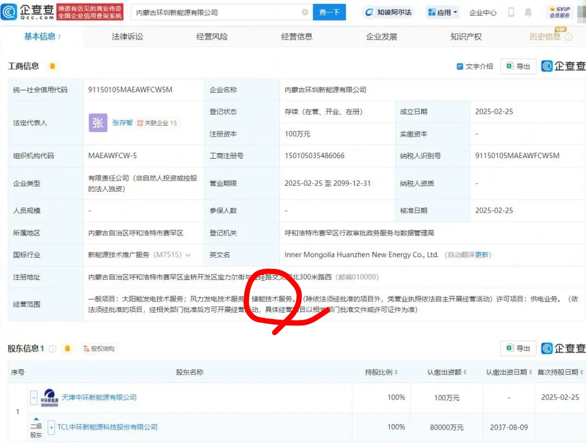Image resolution: width=586 pixels, height=443 pixels.
Task: Collapse the 天津中环新能源 shareholder row
Action: 34,398
